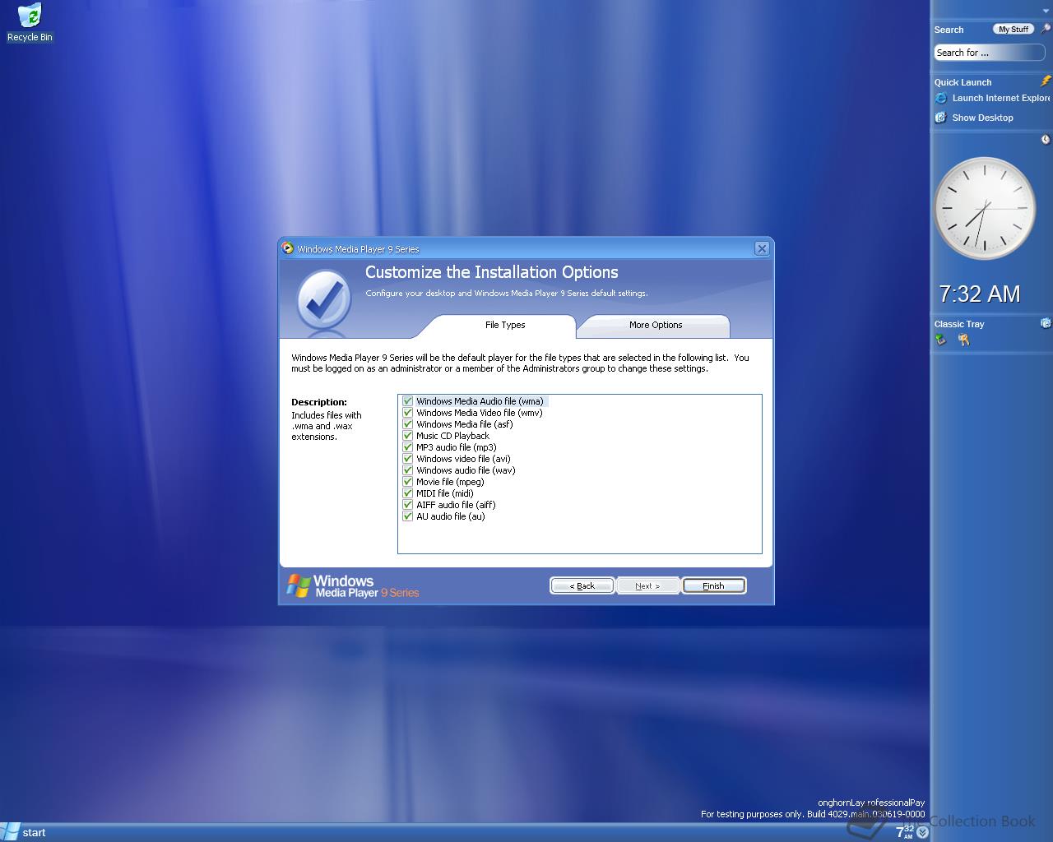Click the large blue checkmark graphic

tap(322, 296)
